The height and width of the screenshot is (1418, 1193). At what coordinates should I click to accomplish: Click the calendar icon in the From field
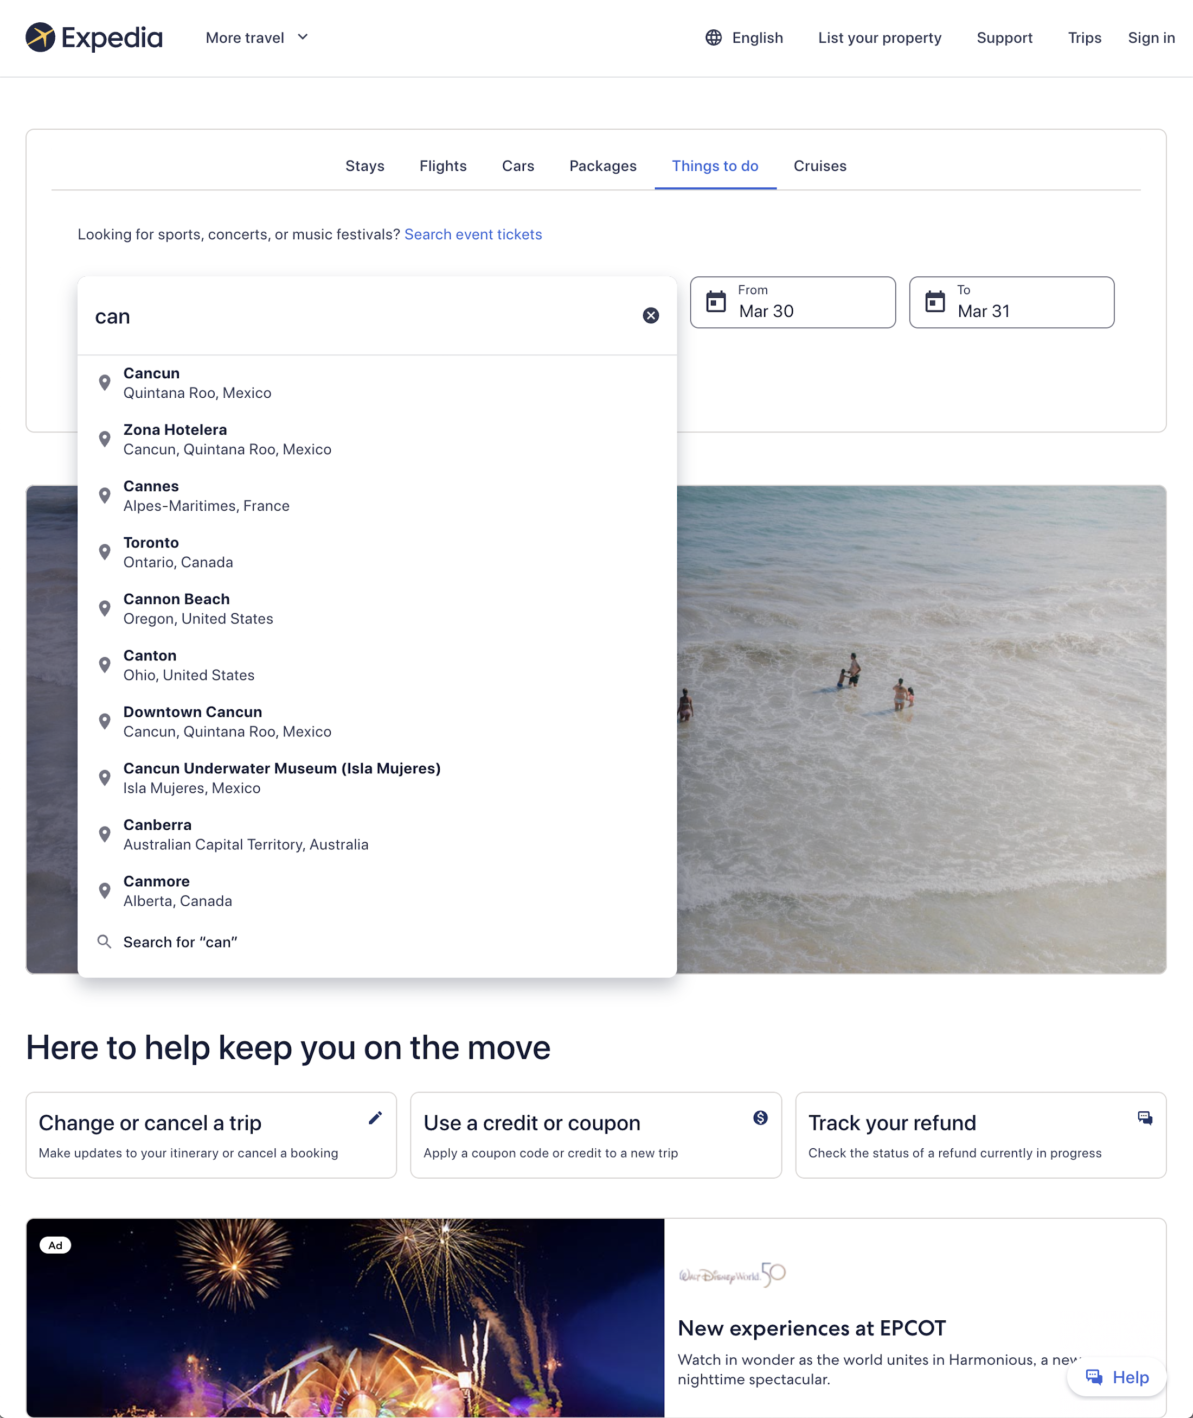[716, 302]
